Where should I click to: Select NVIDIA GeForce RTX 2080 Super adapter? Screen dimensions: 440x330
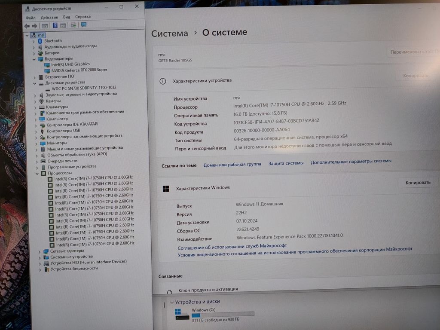pyautogui.click(x=79, y=70)
